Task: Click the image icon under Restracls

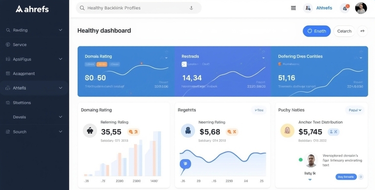Action: pyautogui.click(x=184, y=64)
